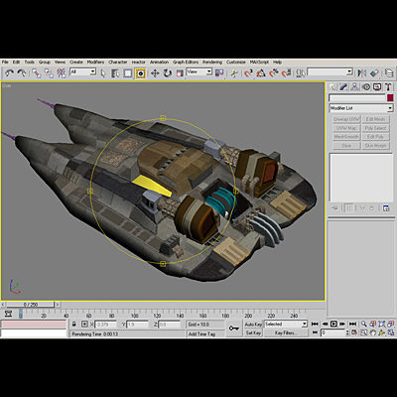Click Pin Stack icon below modifier stack
This screenshot has width=397, height=397.
click(334, 208)
